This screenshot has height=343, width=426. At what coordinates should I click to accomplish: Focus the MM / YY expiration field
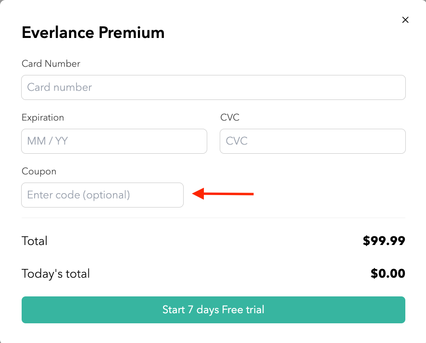[114, 141]
